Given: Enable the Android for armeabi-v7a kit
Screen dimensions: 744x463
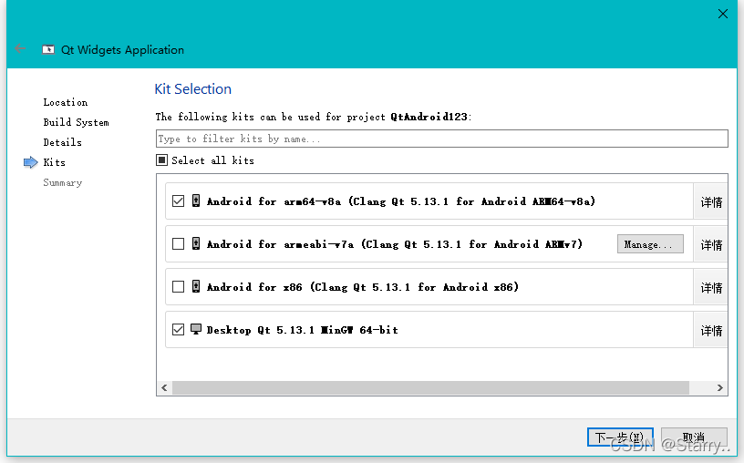Looking at the screenshot, I should pyautogui.click(x=178, y=244).
